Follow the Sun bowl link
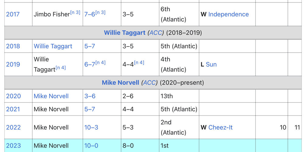 (211, 64)
